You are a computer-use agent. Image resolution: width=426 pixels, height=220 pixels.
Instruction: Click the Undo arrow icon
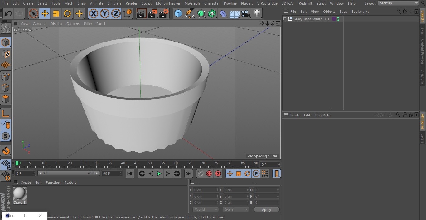[x=8, y=13]
